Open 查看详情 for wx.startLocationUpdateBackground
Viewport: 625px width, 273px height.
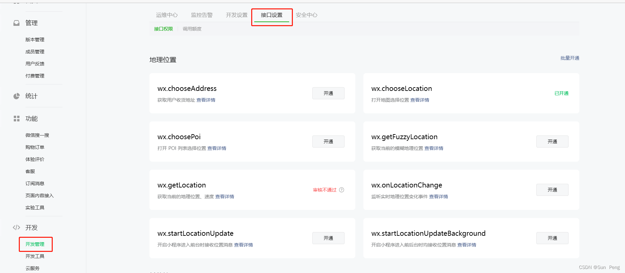[467, 245]
